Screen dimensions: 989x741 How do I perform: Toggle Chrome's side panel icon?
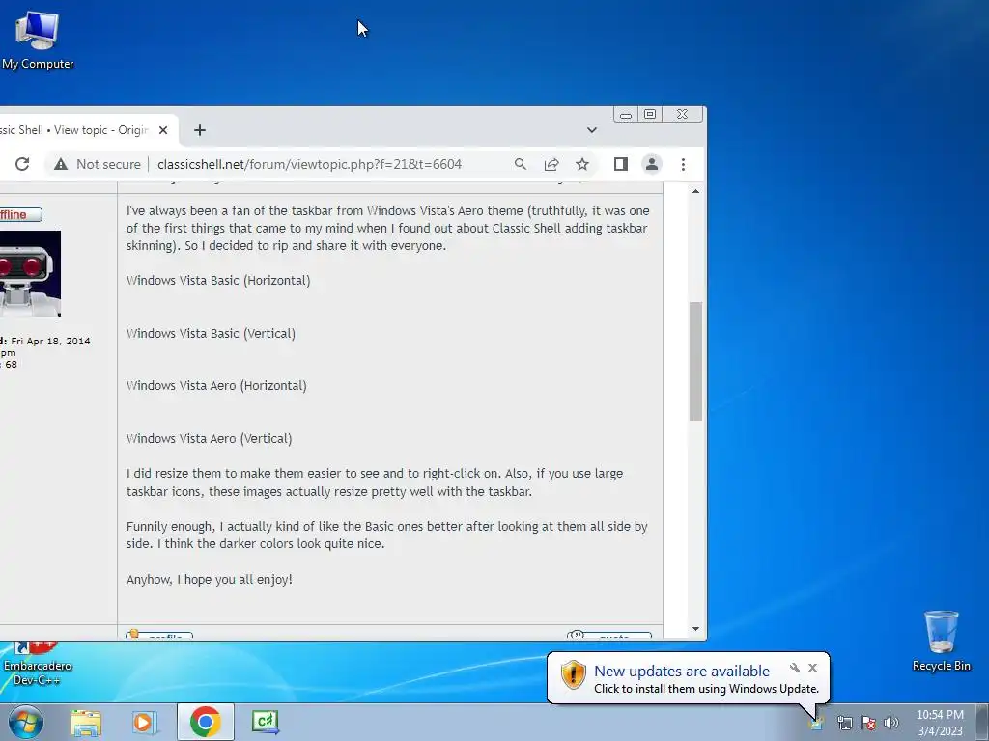pyautogui.click(x=621, y=164)
